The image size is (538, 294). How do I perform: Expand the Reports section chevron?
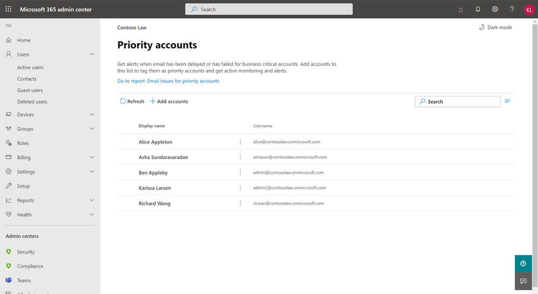click(x=92, y=200)
